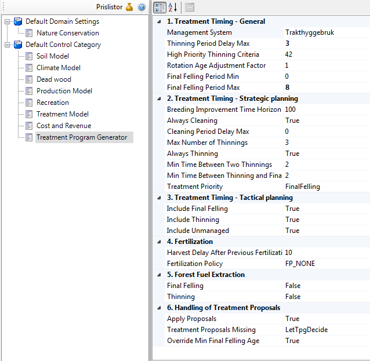Screen dimensions: 370x361
Task: Click the Property Pages toolbar icon
Action: point(190,8)
